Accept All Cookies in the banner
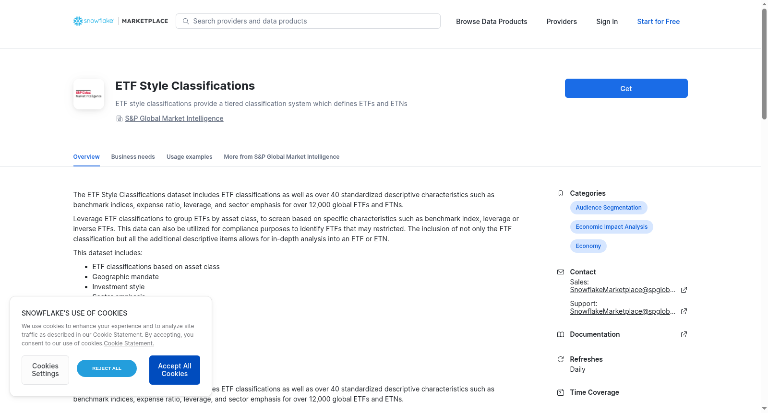The width and height of the screenshot is (768, 413). (175, 370)
